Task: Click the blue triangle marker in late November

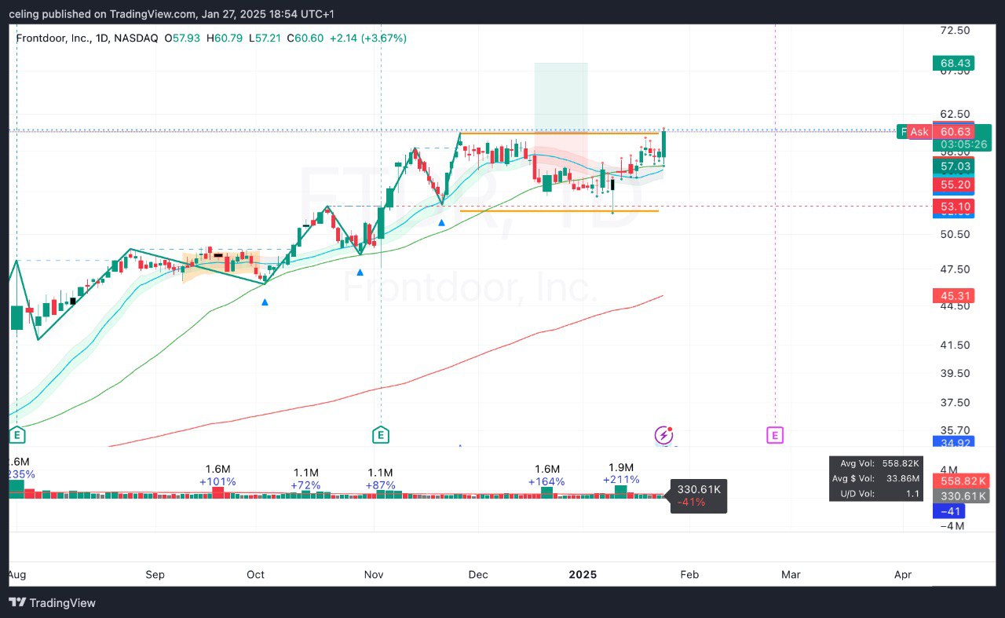Action: click(x=442, y=223)
